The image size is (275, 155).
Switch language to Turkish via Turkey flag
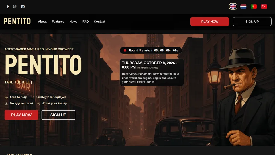(264, 7)
